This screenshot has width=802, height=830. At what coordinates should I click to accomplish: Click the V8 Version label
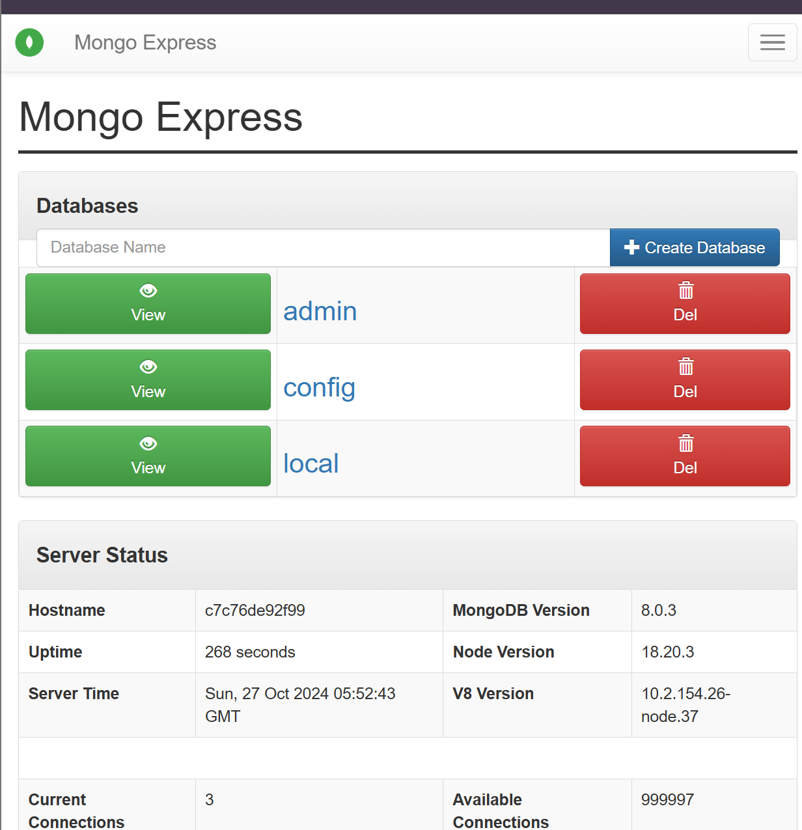coord(493,694)
